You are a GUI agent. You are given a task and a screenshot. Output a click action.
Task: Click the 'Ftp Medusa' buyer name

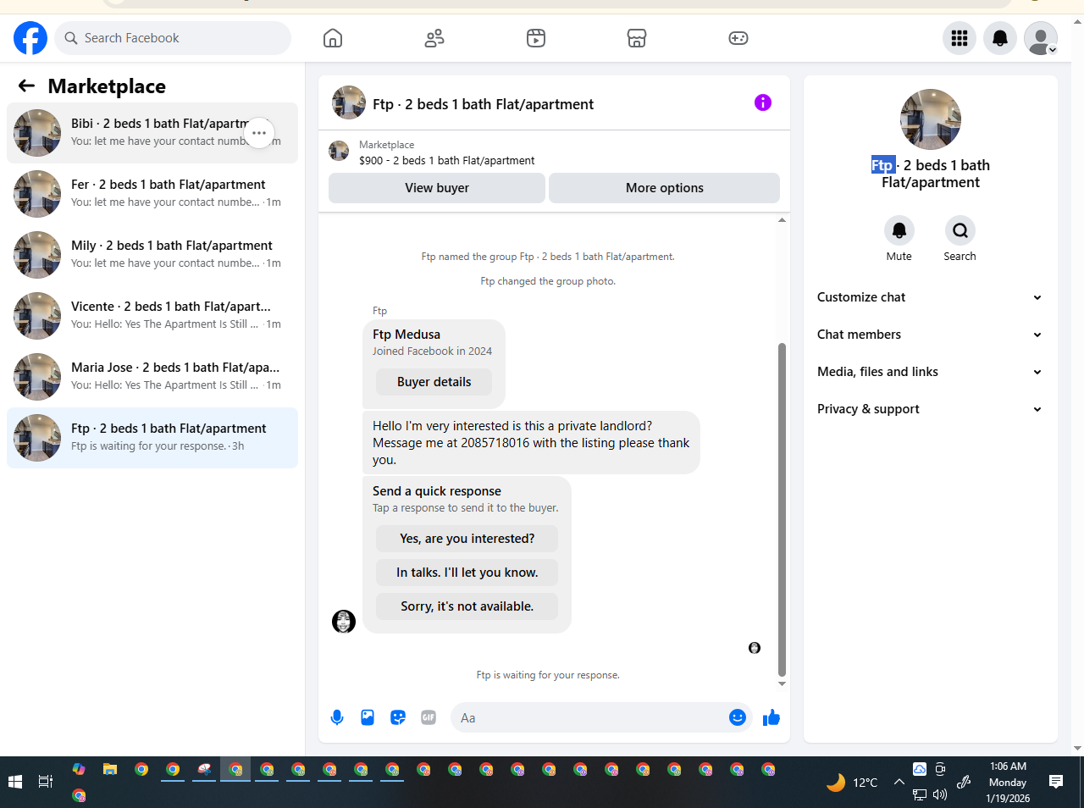(406, 335)
